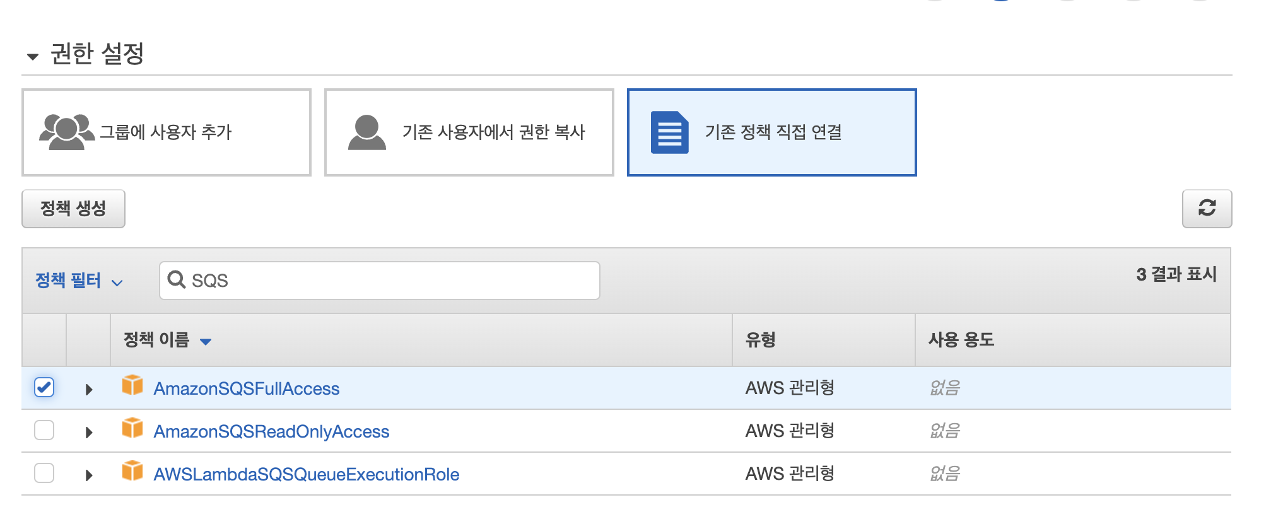Image resolution: width=1283 pixels, height=512 pixels.
Task: Expand the AmazonSQSReadOnlyAccess policy details
Action: pos(89,433)
